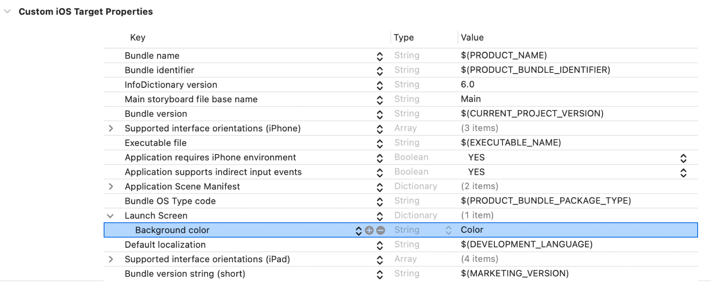Select the Default localization key
The width and height of the screenshot is (711, 287).
click(165, 245)
